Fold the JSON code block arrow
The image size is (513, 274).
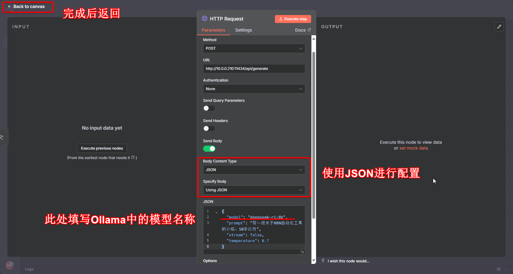(x=216, y=212)
